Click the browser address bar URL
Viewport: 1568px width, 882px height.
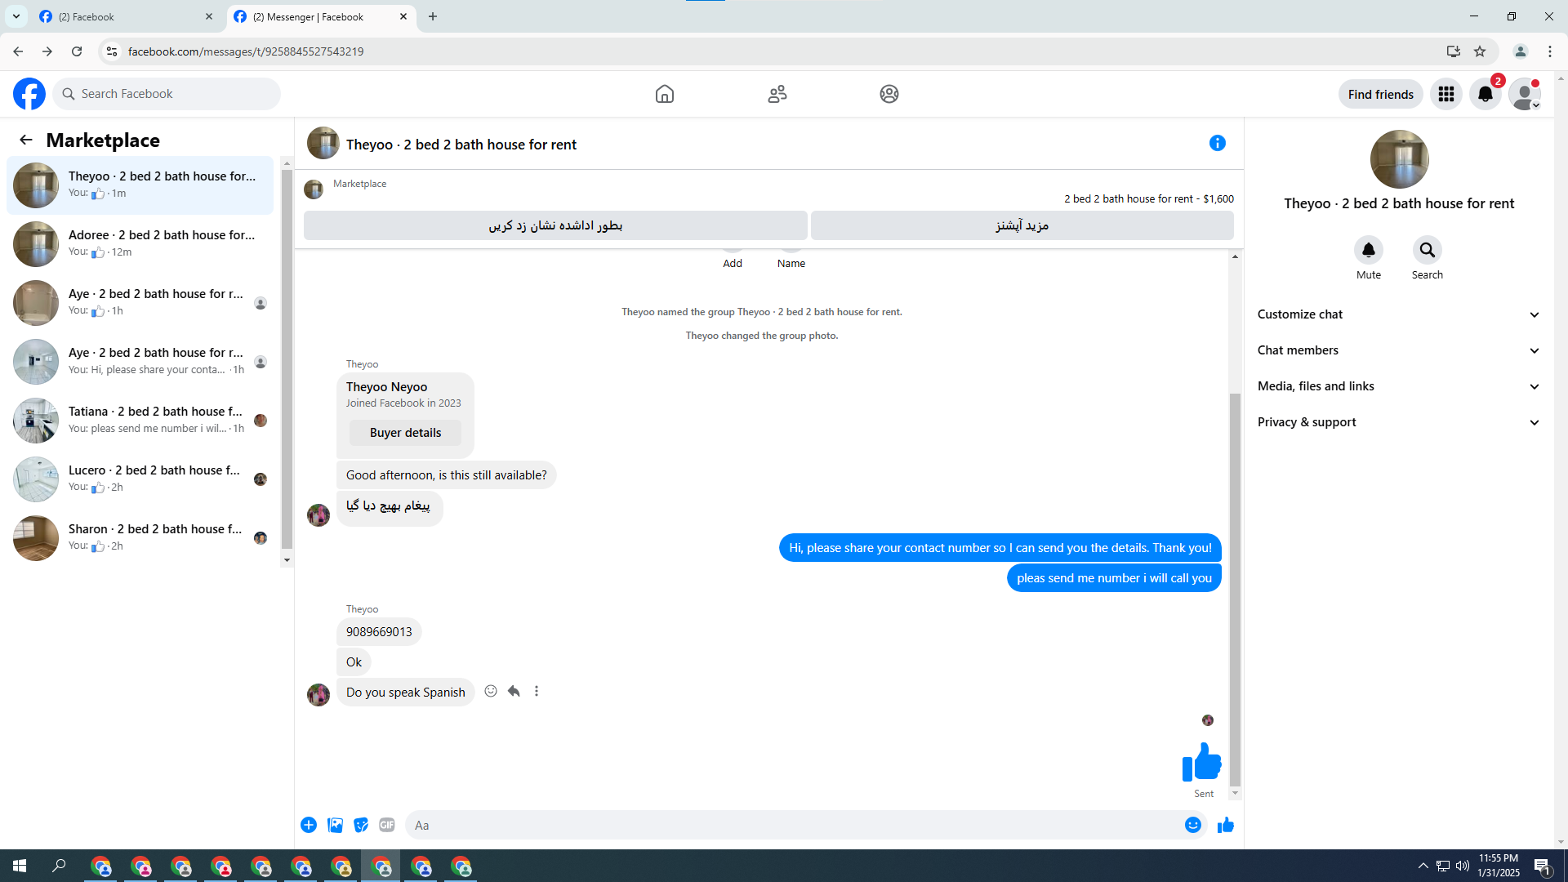coord(246,51)
